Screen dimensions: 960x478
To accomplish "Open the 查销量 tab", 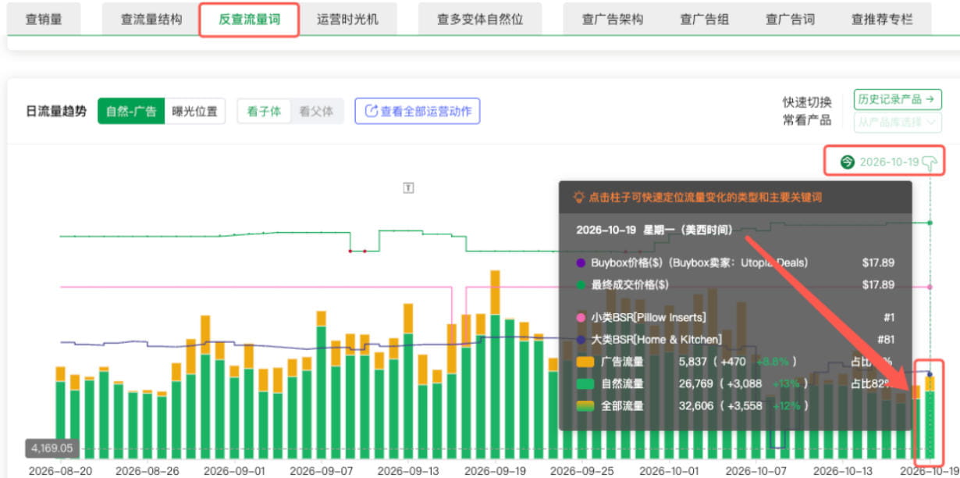I will point(44,20).
